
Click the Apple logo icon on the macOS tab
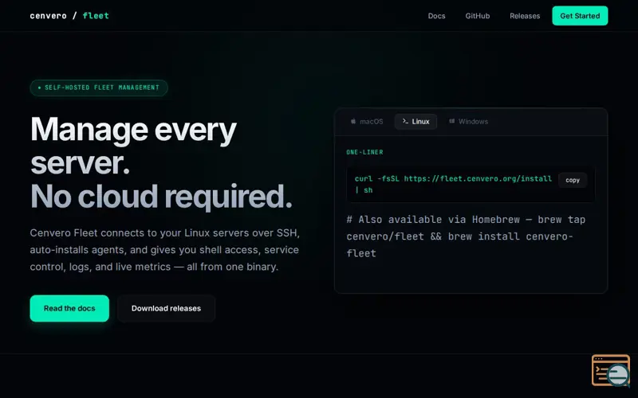pos(353,122)
